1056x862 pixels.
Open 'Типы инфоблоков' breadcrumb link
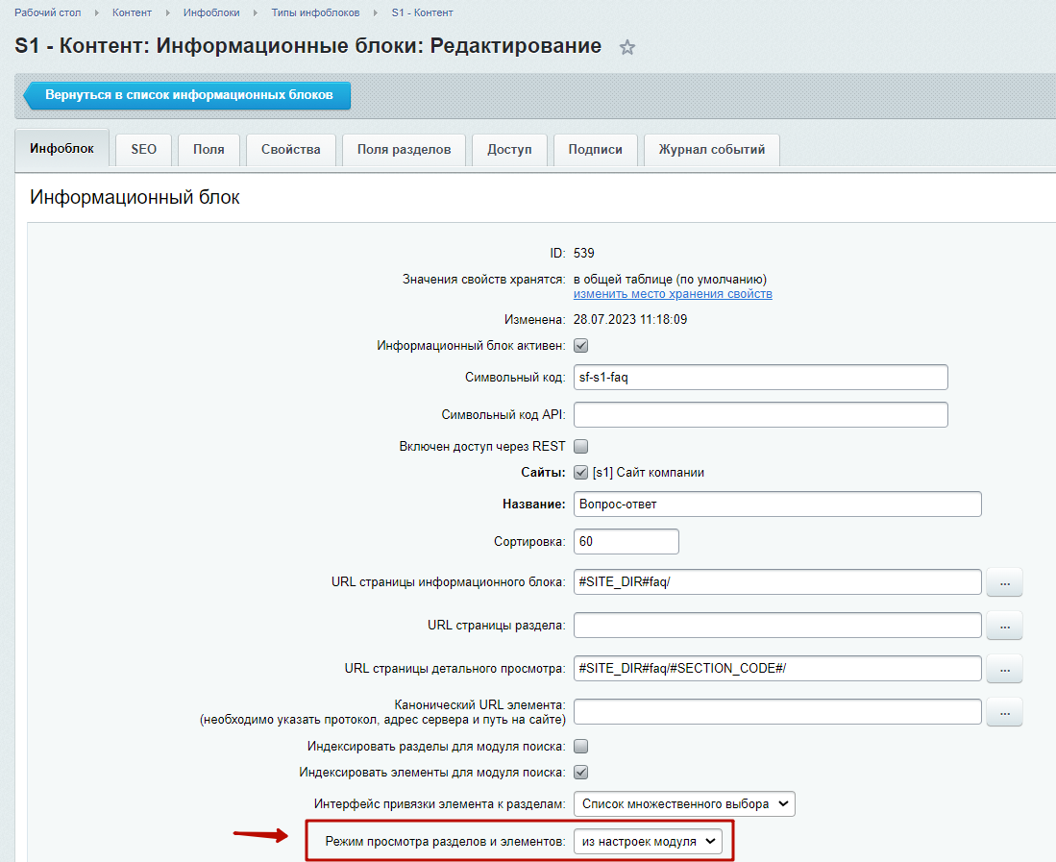coord(315,12)
